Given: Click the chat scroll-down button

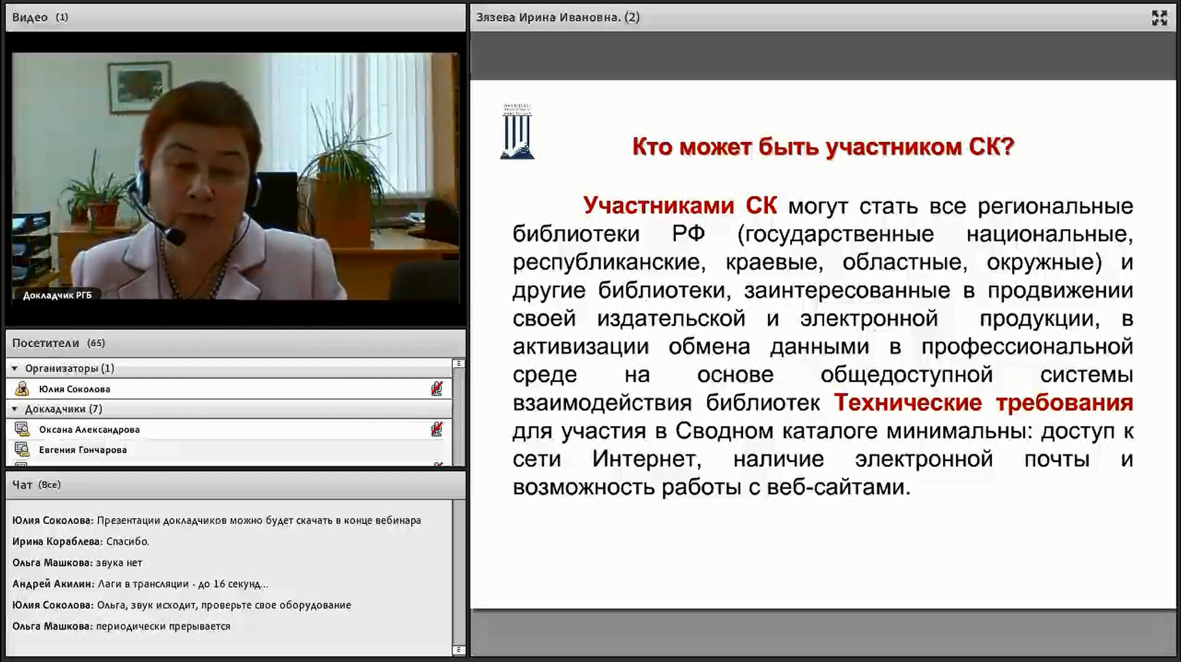Looking at the screenshot, I should tap(458, 650).
